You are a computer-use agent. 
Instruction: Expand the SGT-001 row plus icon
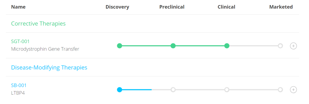pyautogui.click(x=293, y=46)
